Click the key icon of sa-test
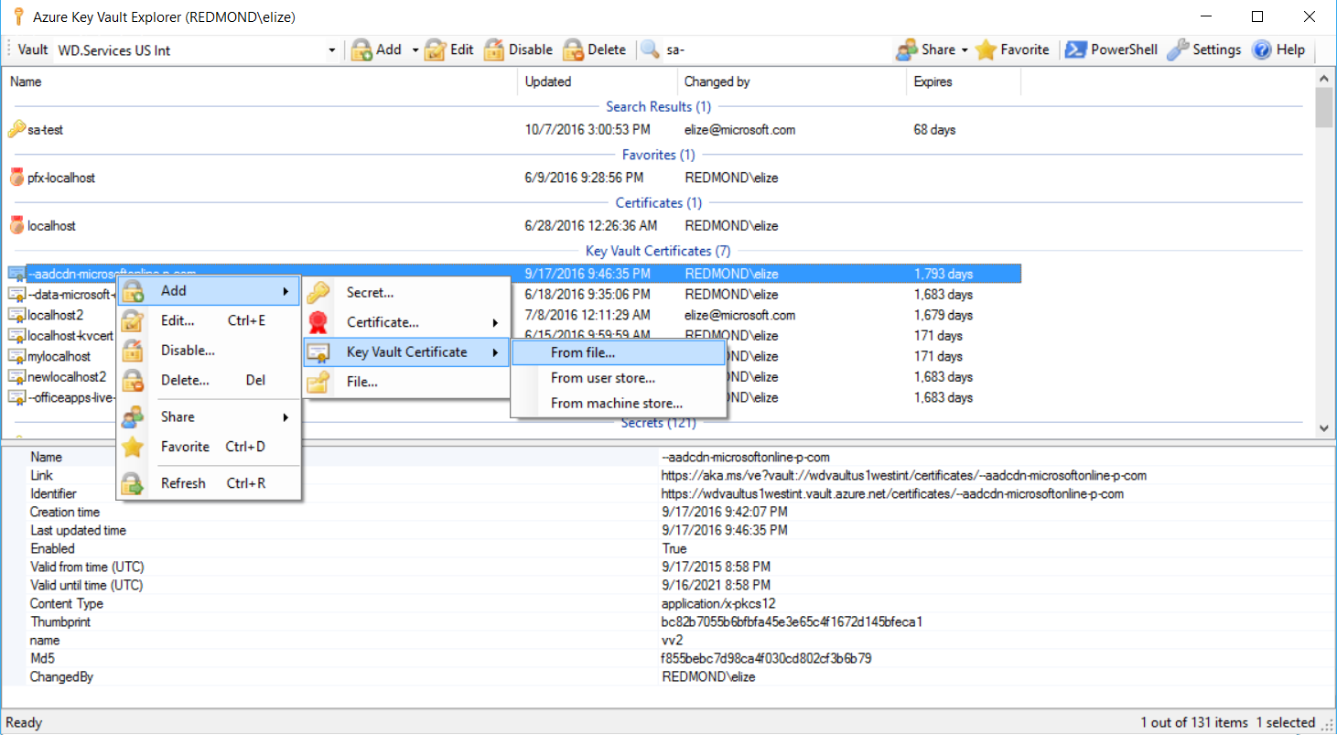Viewport: 1337px width, 735px height. pyautogui.click(x=16, y=129)
